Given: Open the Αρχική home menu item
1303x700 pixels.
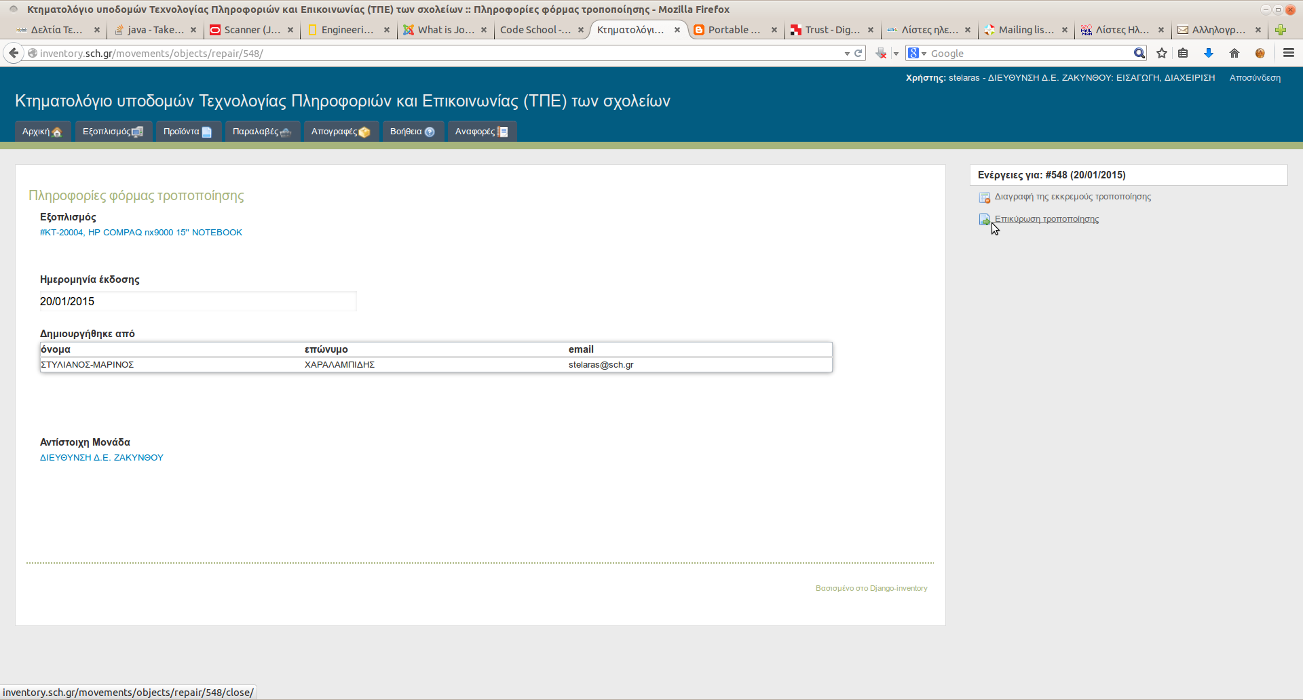Looking at the screenshot, I should pyautogui.click(x=42, y=132).
